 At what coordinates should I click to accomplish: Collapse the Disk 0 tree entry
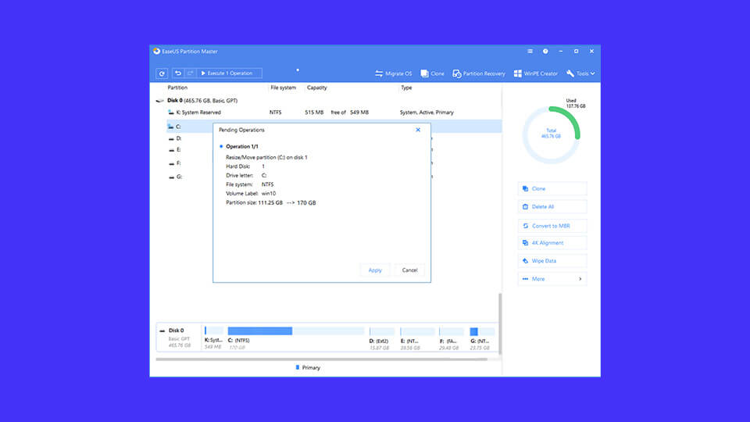[x=159, y=101]
